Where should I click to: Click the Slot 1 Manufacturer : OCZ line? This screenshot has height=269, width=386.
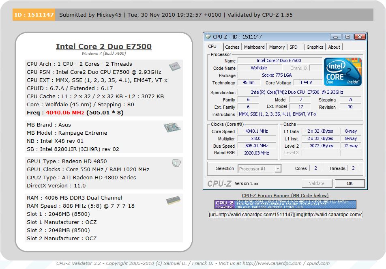62,222
